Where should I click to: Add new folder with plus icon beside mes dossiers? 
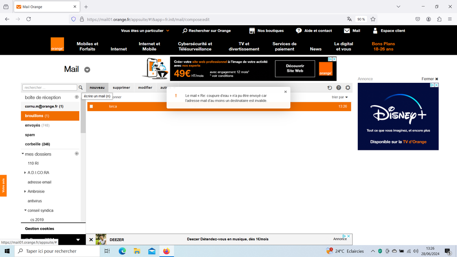pos(77,154)
